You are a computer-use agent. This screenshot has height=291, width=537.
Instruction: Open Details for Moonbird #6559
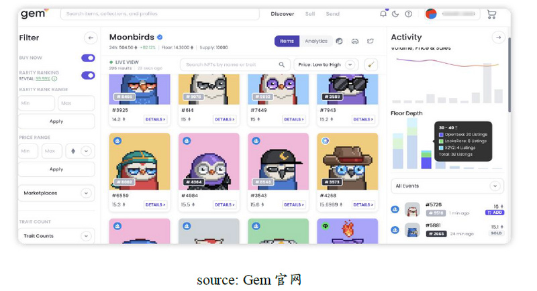click(x=155, y=205)
